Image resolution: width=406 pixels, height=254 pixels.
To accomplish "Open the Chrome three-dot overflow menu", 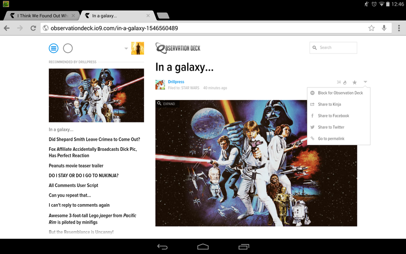I will tap(399, 28).
